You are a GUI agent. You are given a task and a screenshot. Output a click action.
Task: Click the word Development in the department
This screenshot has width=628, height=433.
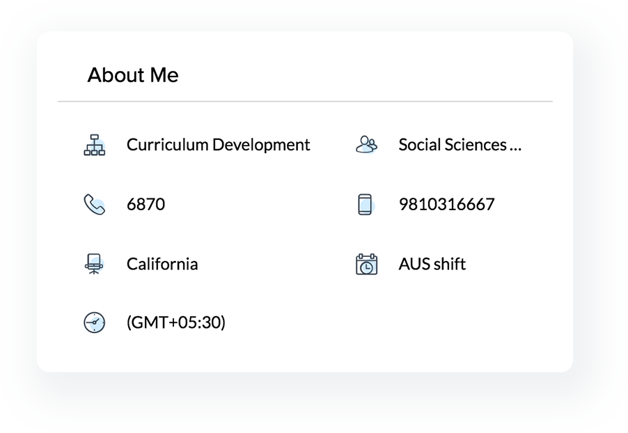[x=261, y=145]
